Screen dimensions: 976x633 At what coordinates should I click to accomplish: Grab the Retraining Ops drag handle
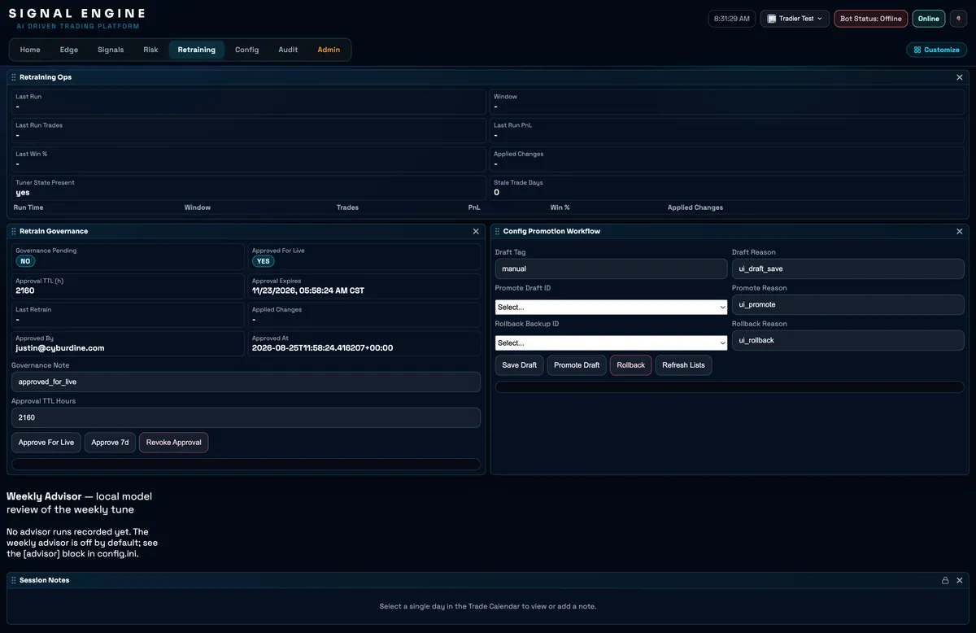14,77
